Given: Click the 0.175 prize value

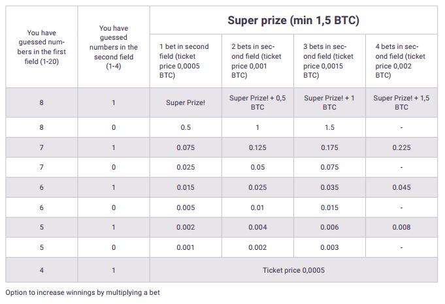Looking at the screenshot, I should tap(329, 147).
